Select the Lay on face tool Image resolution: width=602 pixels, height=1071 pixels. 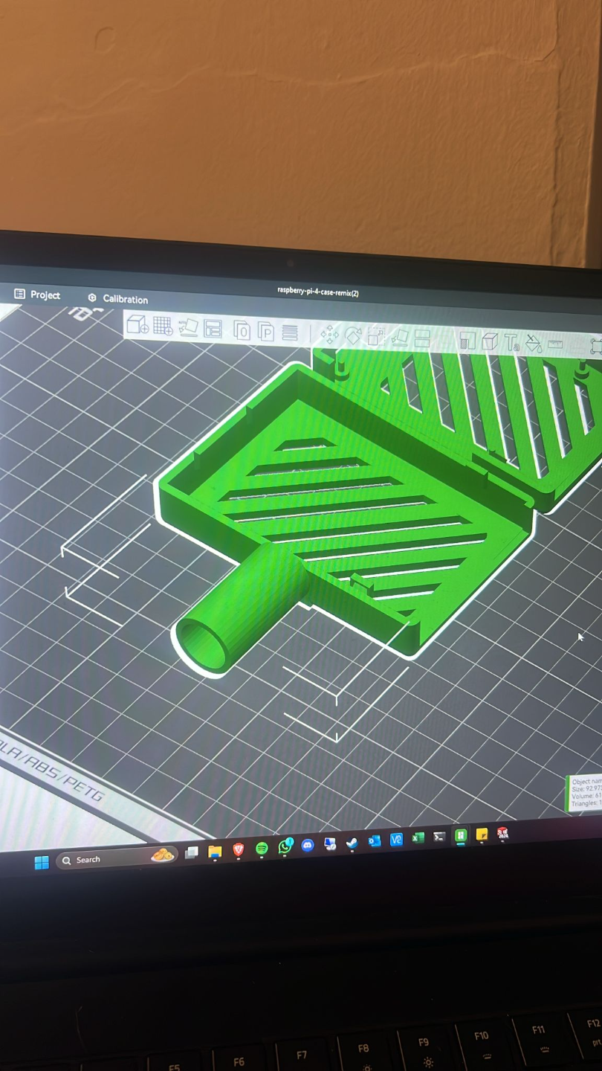400,338
